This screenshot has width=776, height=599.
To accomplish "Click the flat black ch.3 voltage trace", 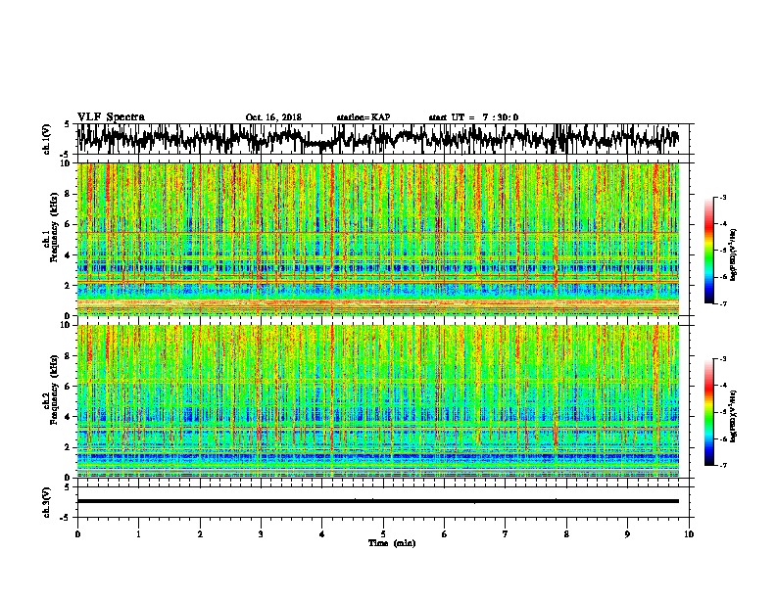I will pos(377,501).
